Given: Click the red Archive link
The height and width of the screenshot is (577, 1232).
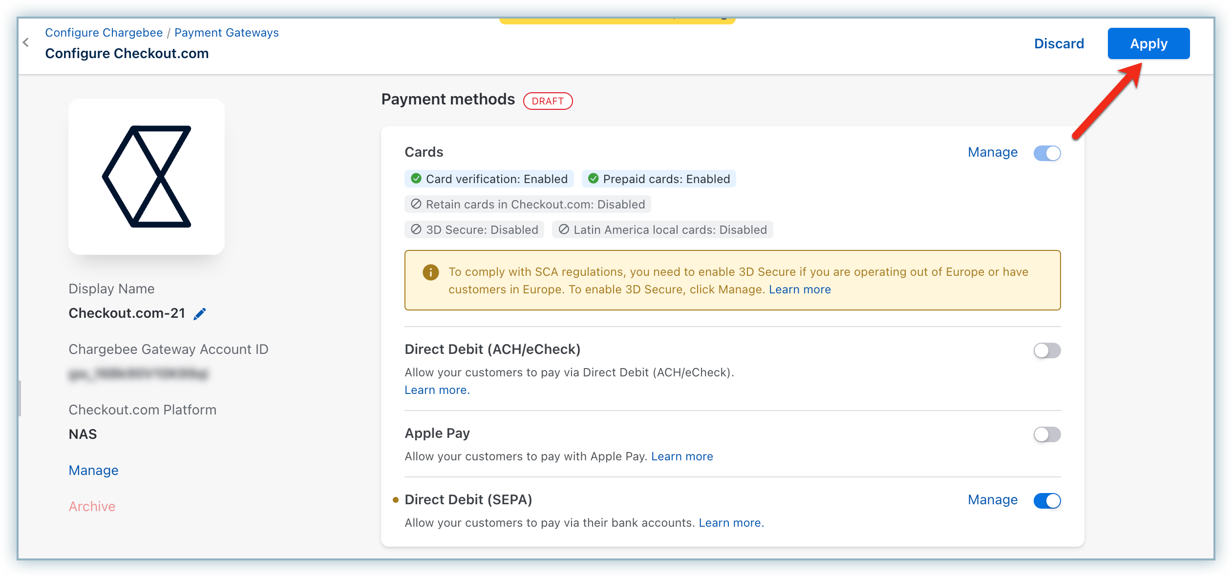Looking at the screenshot, I should [92, 506].
